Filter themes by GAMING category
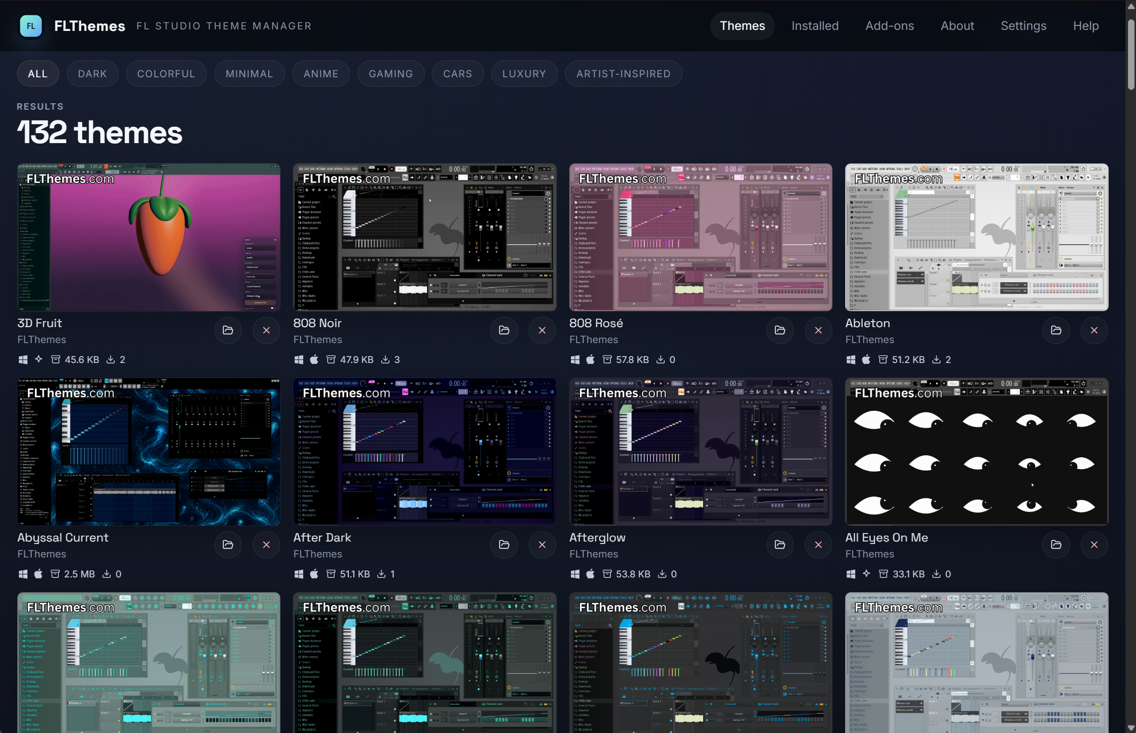Screen dimensions: 1136x733 pos(391,74)
